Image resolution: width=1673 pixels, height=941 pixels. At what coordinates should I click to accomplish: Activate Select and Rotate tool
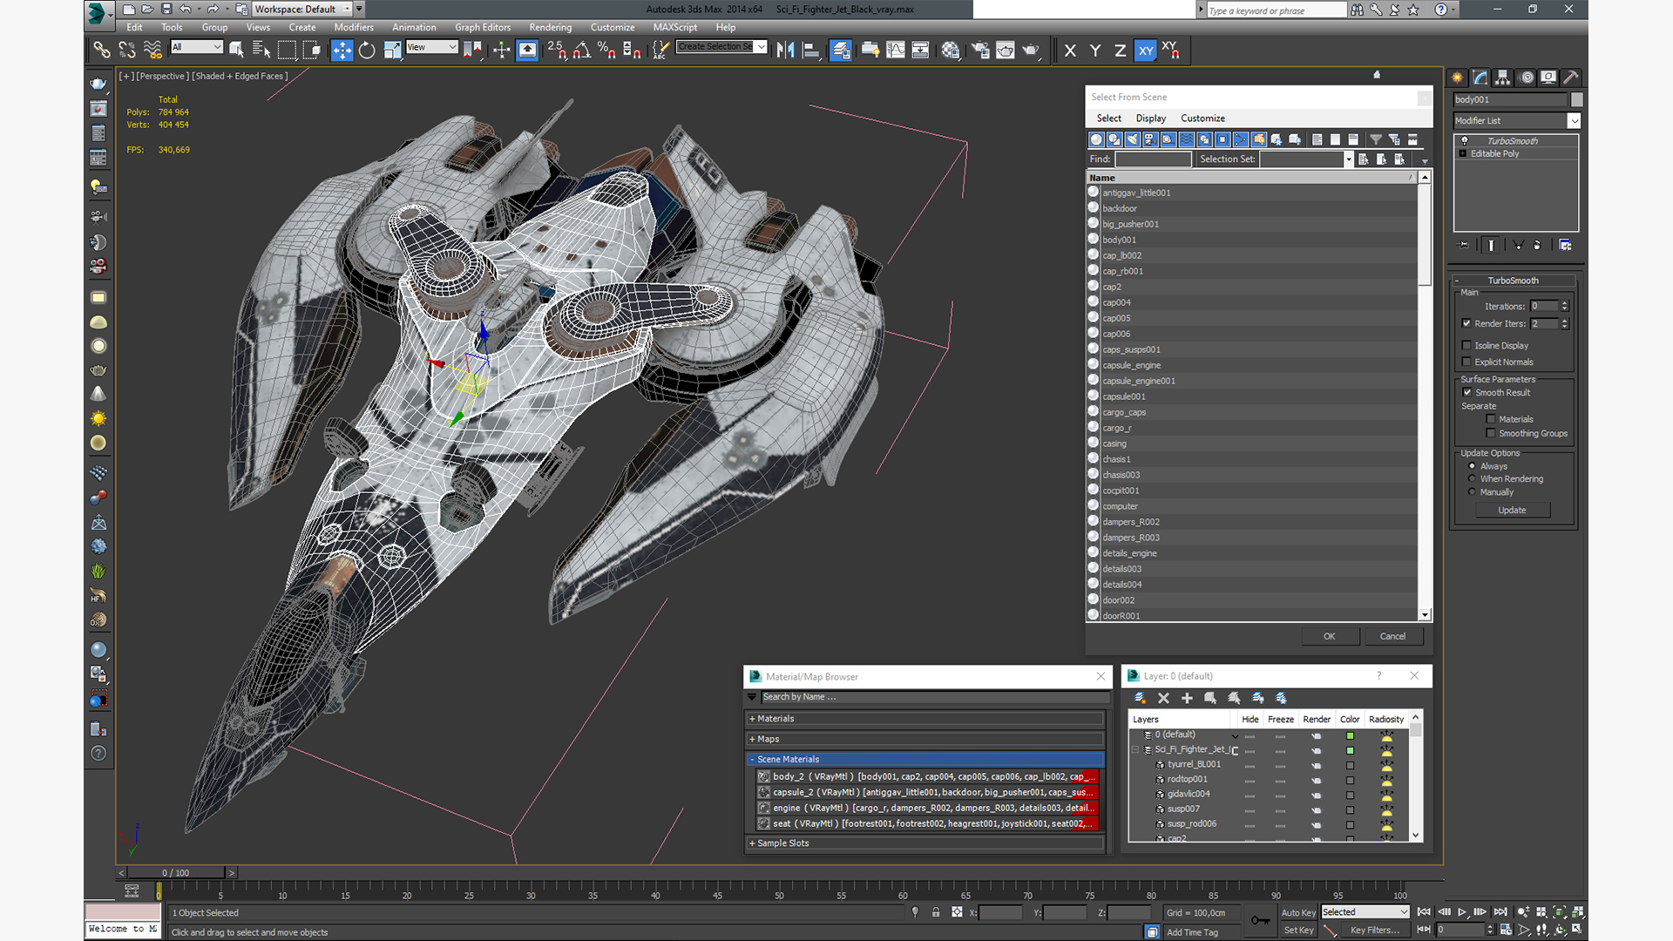[367, 51]
